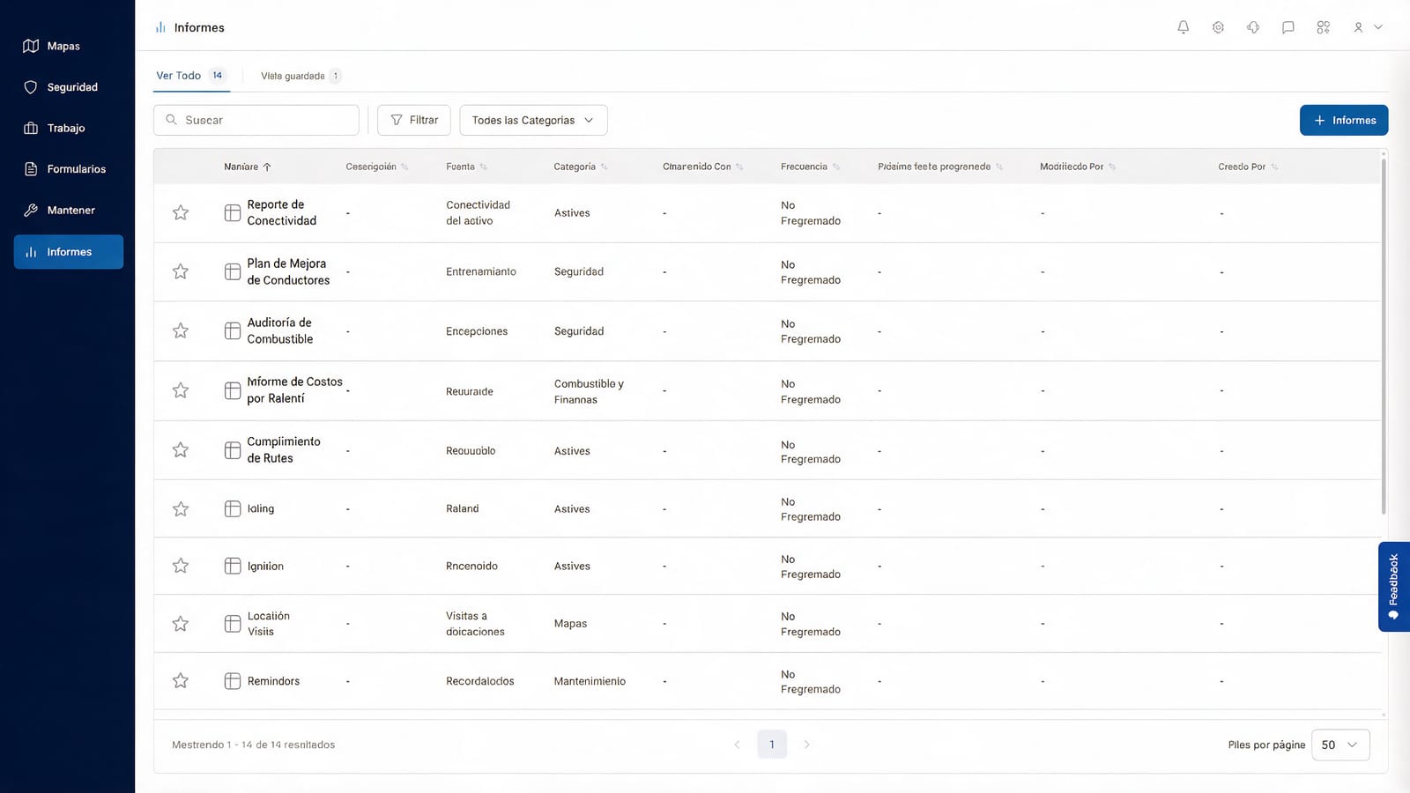Switch to Ver Todo tab
Screen dimensions: 1410x793
point(191,76)
